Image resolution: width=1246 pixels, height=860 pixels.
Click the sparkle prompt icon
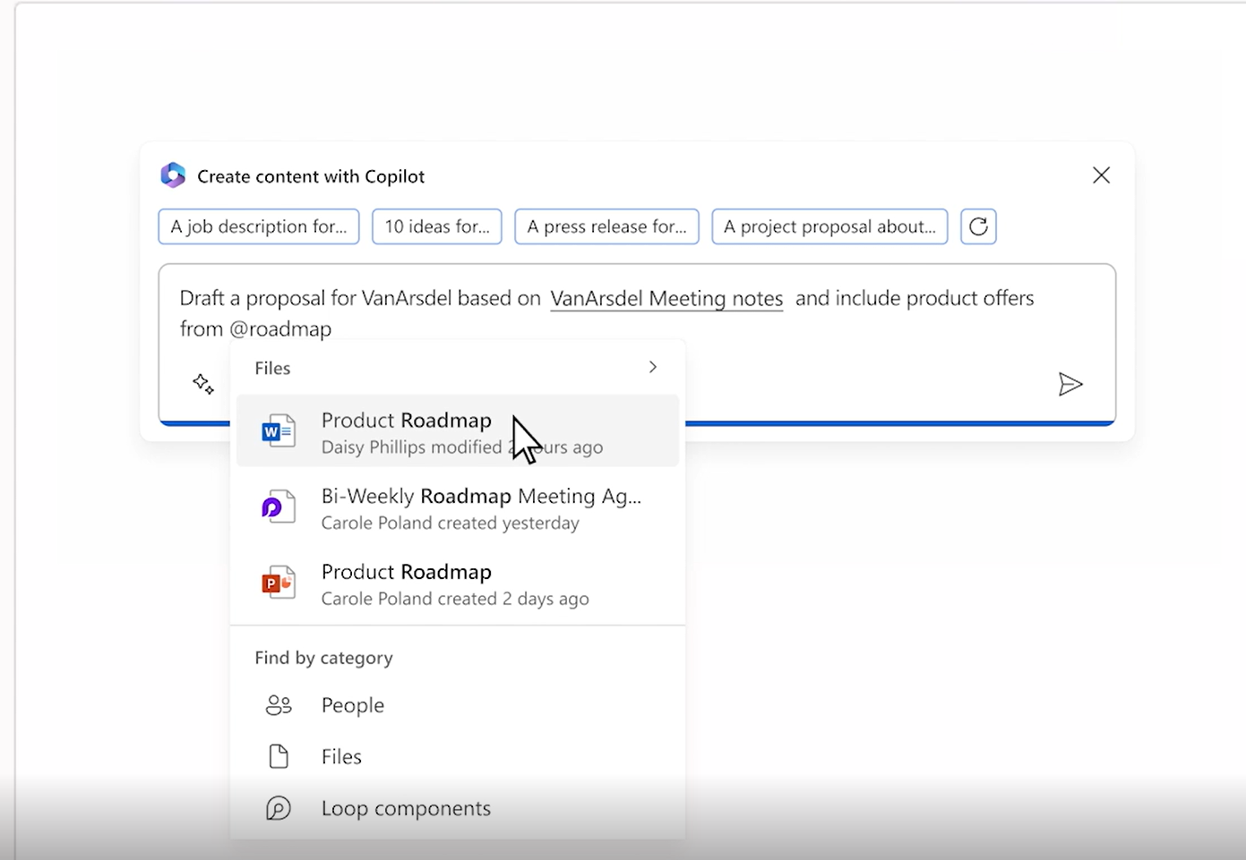tap(203, 384)
